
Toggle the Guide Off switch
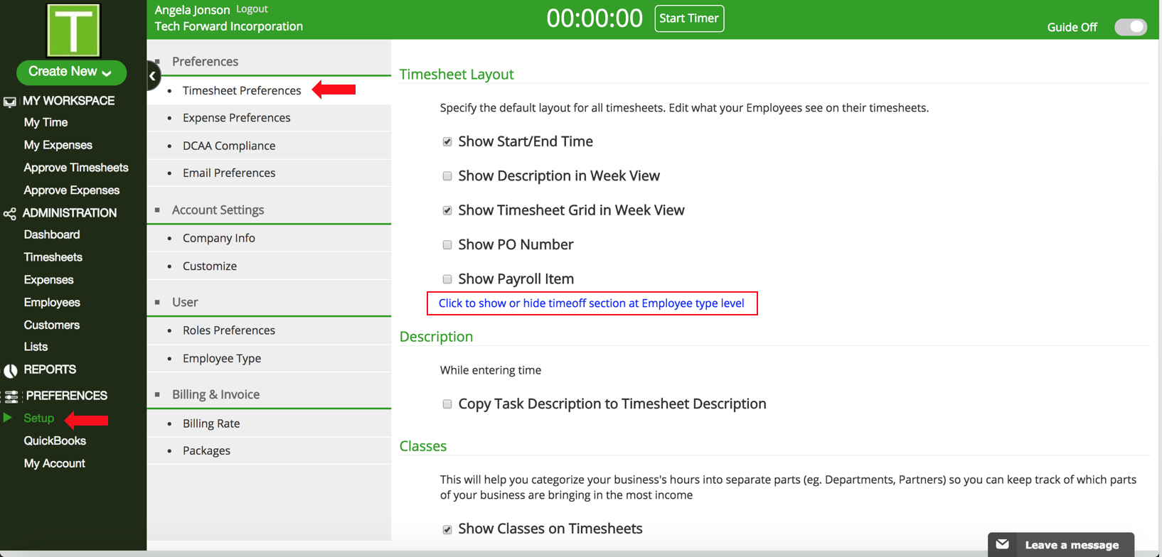click(1130, 27)
